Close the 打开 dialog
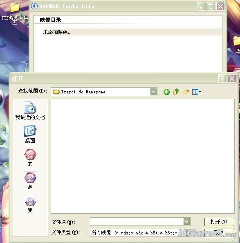This screenshot has height=243, width=240. [232, 78]
